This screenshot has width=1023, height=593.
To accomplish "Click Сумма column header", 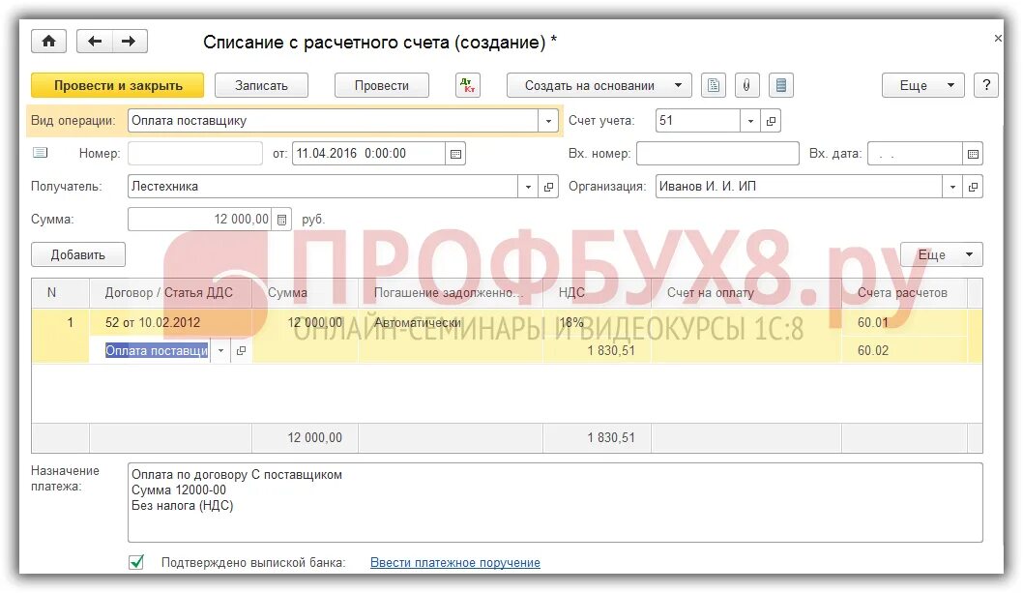I will click(305, 292).
